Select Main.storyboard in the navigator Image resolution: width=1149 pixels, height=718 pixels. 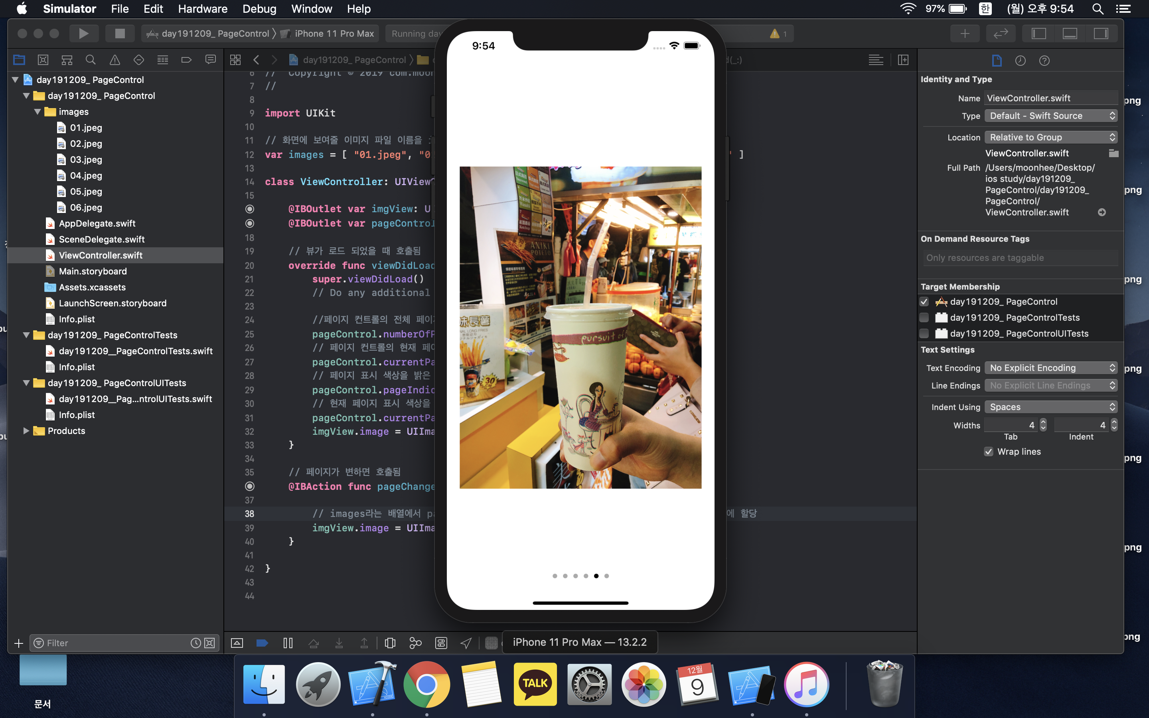[93, 271]
